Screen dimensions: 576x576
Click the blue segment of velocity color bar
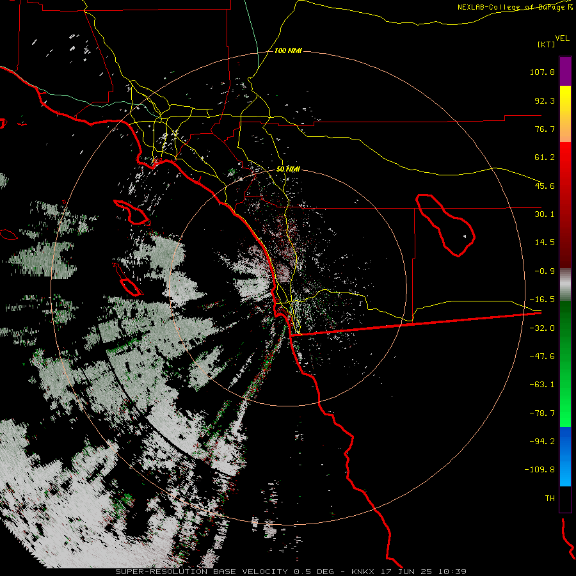(x=565, y=456)
